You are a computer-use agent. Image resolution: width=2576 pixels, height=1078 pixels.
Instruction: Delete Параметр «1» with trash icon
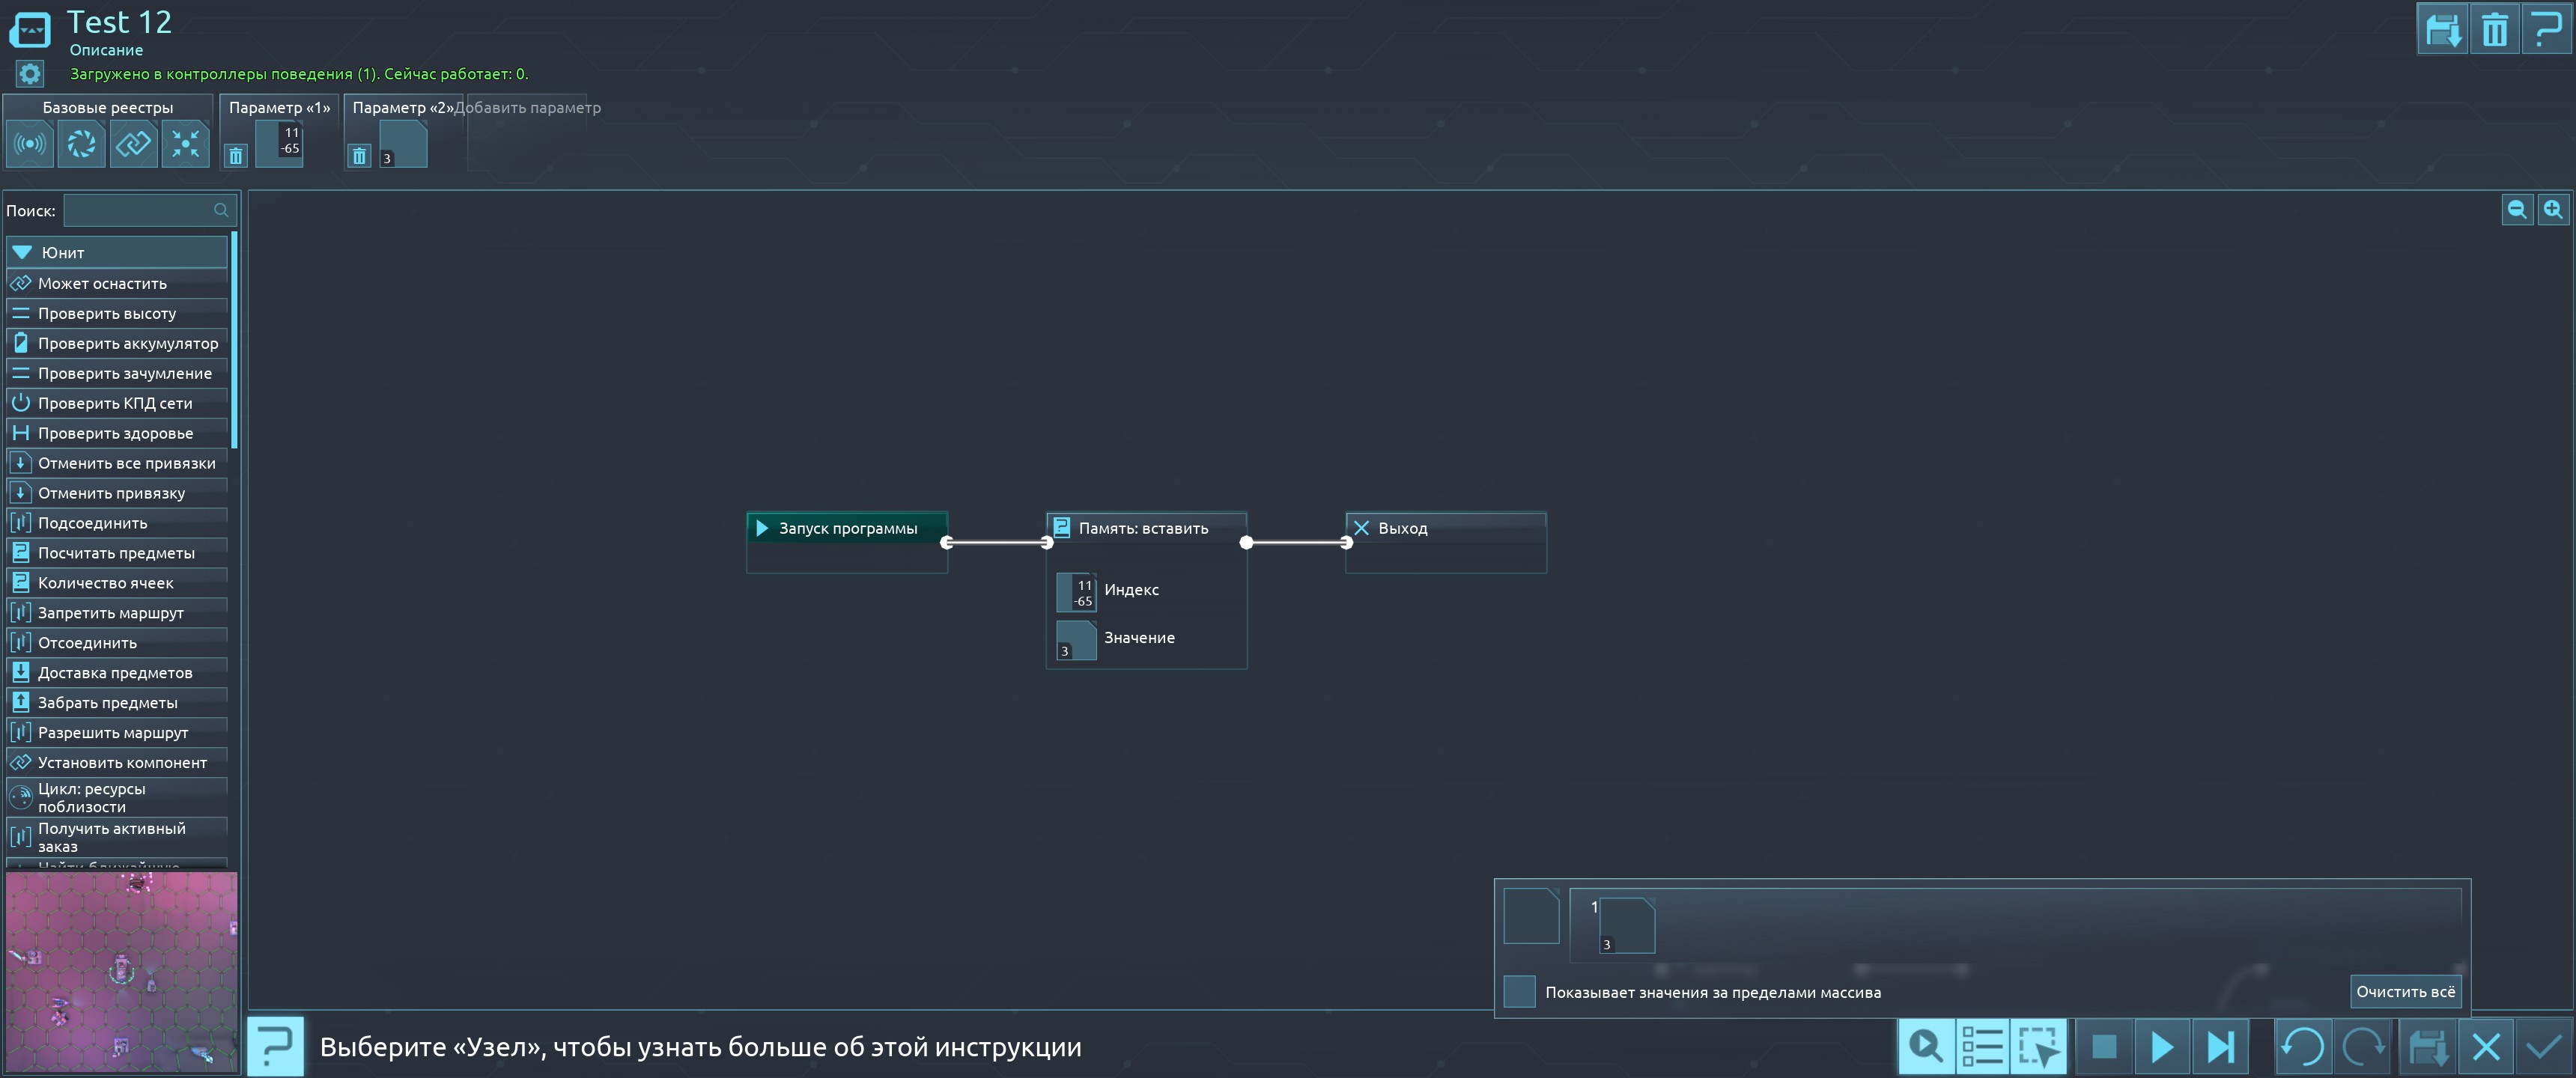pyautogui.click(x=235, y=156)
